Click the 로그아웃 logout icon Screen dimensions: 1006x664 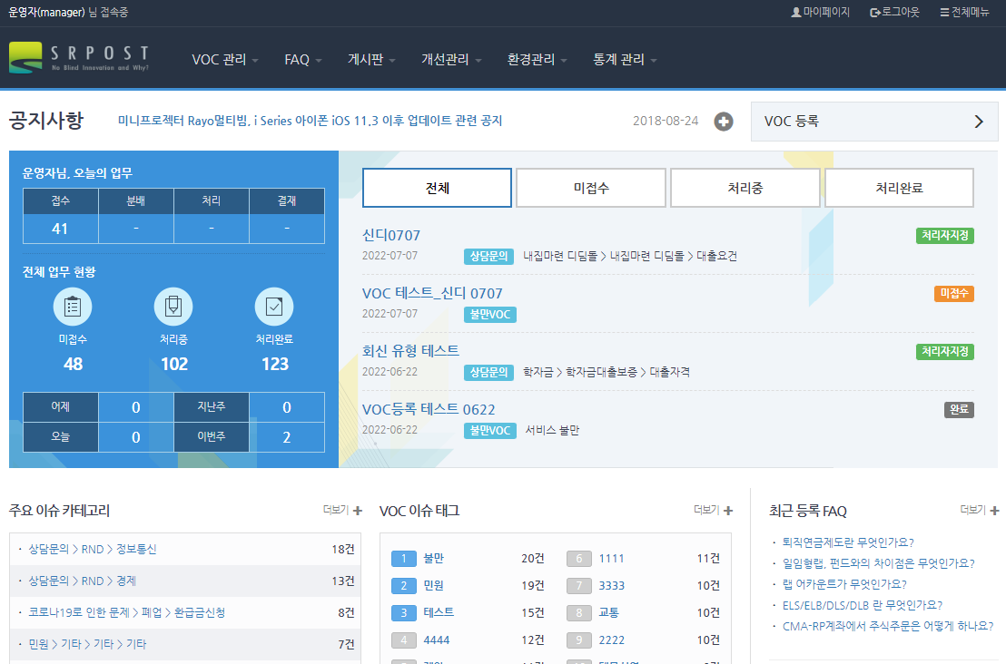(875, 13)
